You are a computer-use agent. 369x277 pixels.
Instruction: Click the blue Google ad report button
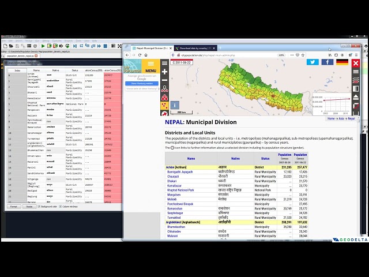click(x=142, y=83)
